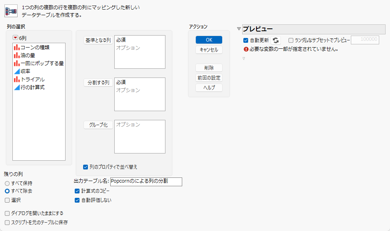
Task: Click the red error icon in preview
Action: point(246,49)
